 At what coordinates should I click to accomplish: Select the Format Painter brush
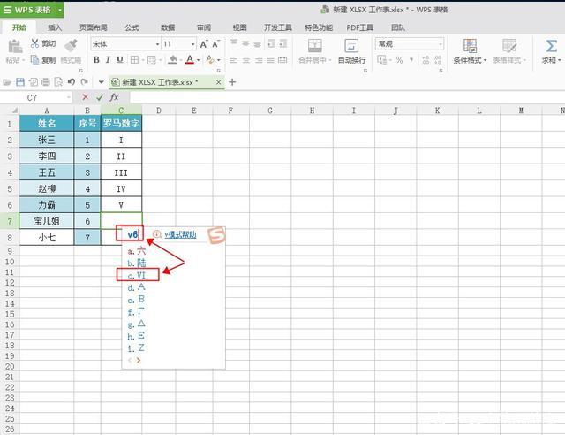[71, 45]
